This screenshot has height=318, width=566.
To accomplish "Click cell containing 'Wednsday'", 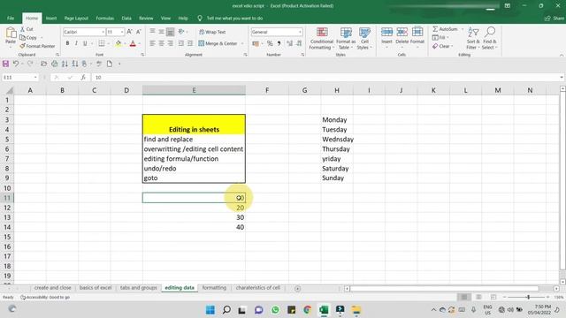I will tap(337, 140).
